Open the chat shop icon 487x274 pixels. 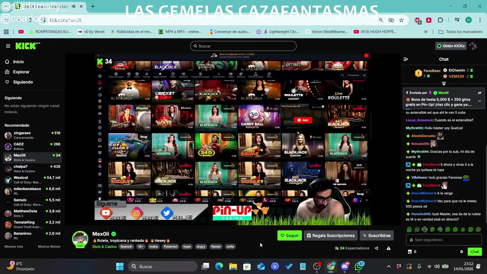coord(410,252)
